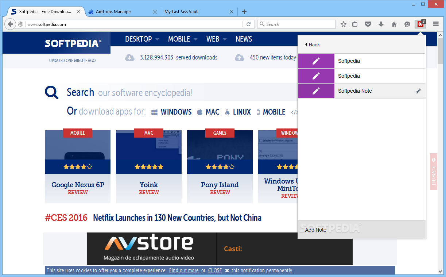
Task: Click the Softpedia search magnifier icon
Action: coord(52,92)
